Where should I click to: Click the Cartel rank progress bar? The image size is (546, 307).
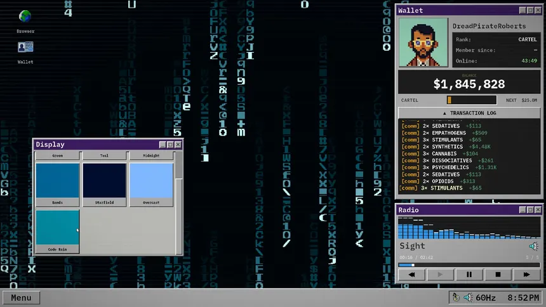coord(472,100)
